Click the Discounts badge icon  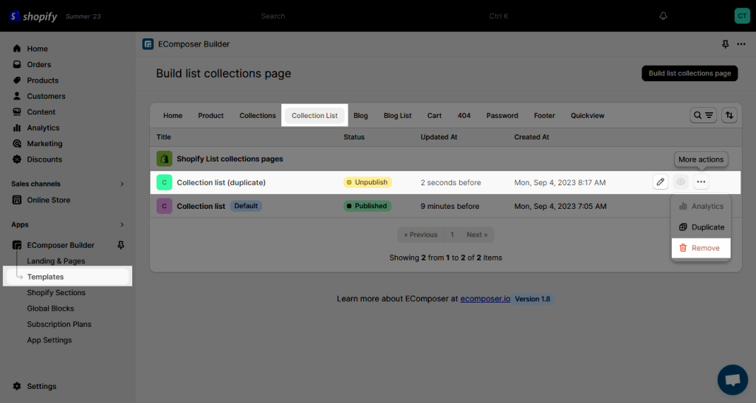click(17, 159)
